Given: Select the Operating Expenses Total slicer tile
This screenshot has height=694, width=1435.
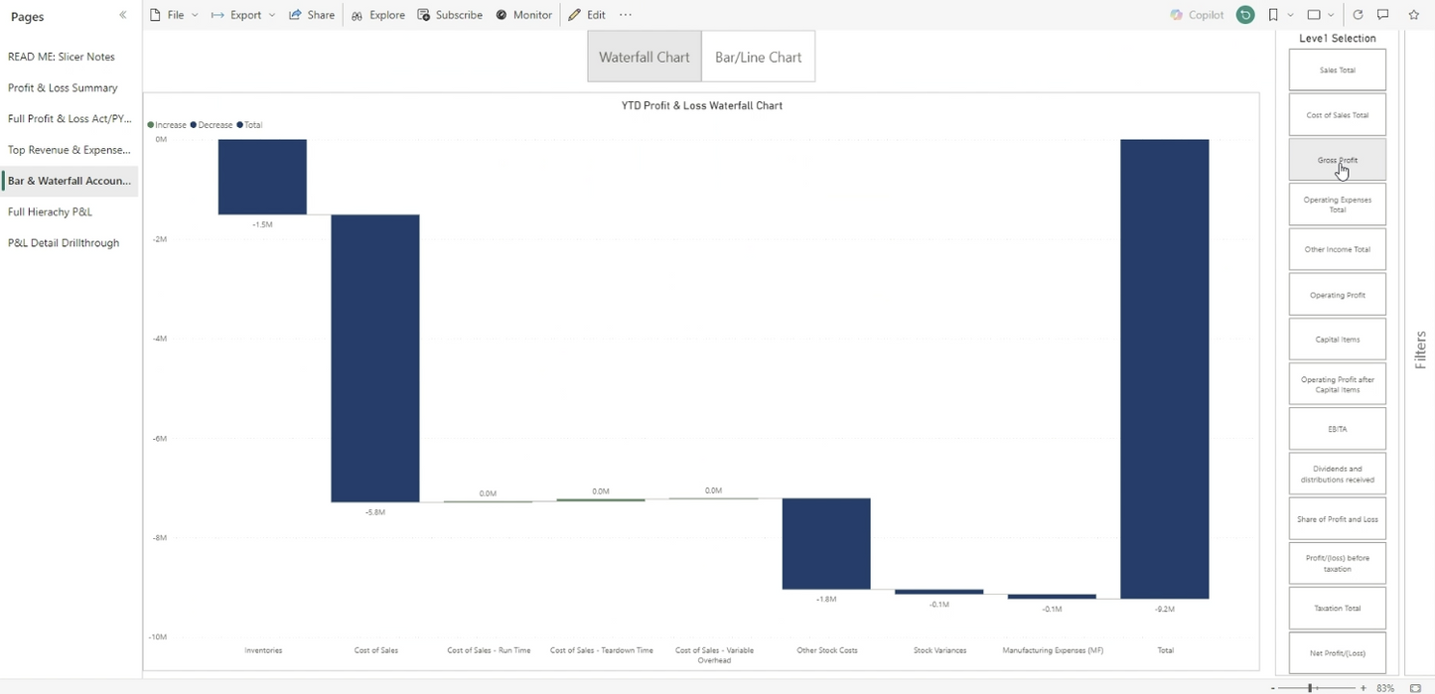Looking at the screenshot, I should (1338, 205).
